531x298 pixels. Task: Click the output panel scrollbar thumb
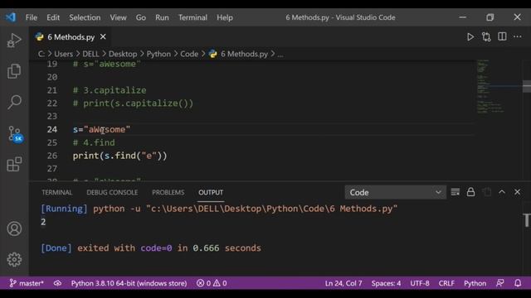coord(527,221)
